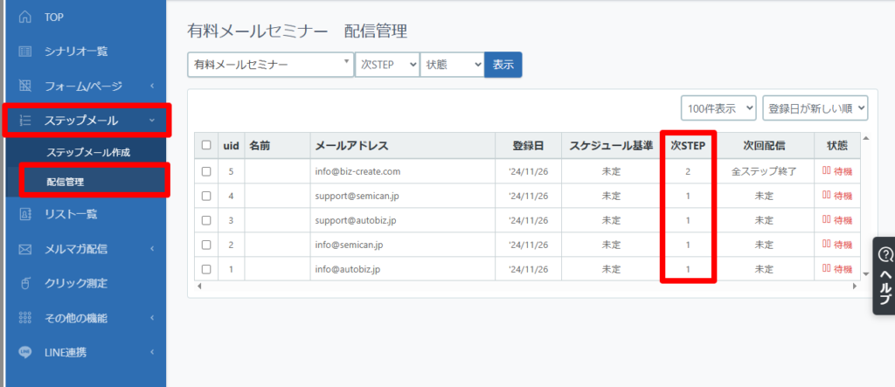Click the その他の機能 dots icon
This screenshot has height=387, width=895.
pyautogui.click(x=24, y=318)
